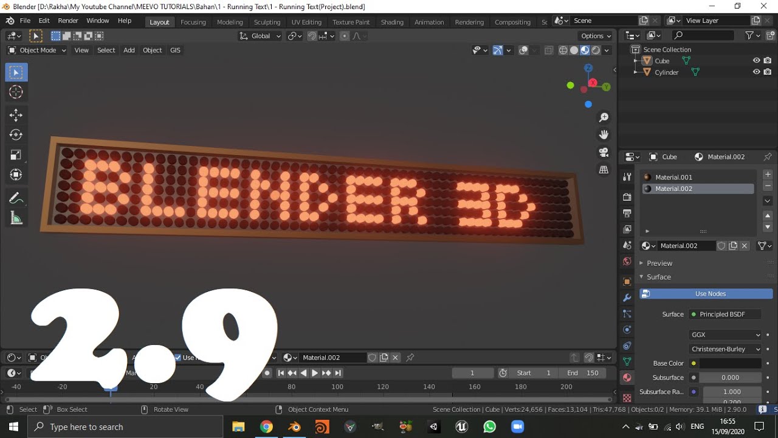This screenshot has height=438, width=778.
Task: Activate the Transform tool
Action: coord(16,175)
